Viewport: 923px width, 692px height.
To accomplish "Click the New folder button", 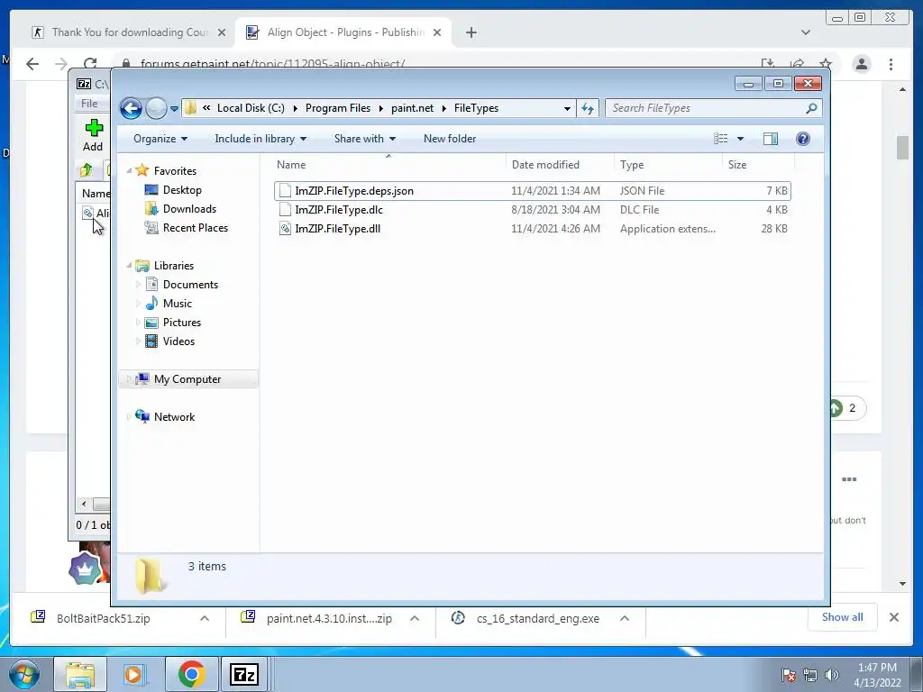I will coord(450,139).
